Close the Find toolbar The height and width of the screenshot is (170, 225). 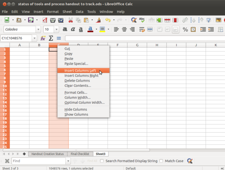[x=7, y=161]
